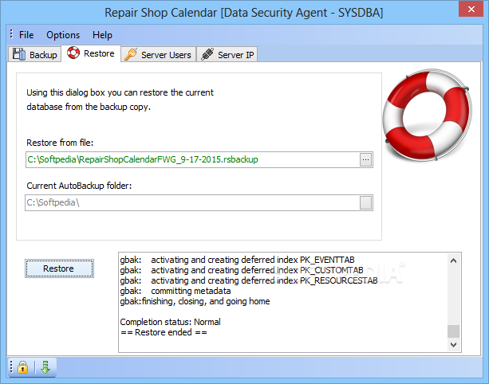This screenshot has width=489, height=384.
Task: Open the File menu
Action: tap(26, 35)
